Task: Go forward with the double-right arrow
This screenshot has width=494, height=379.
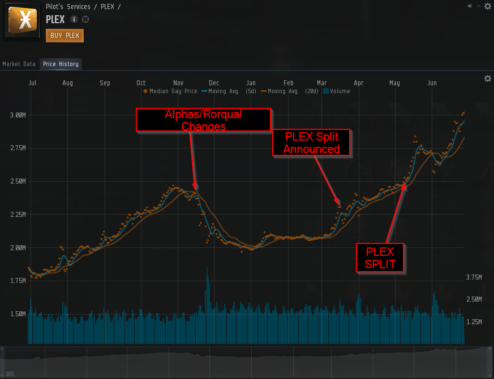Action: click(479, 6)
